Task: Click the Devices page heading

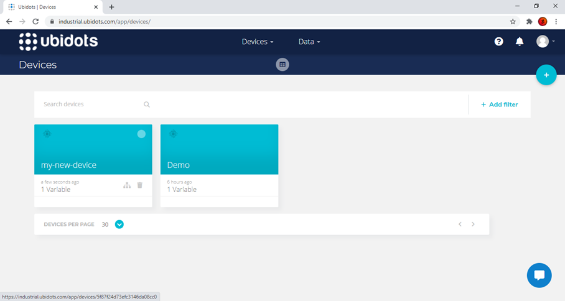Action: point(38,65)
